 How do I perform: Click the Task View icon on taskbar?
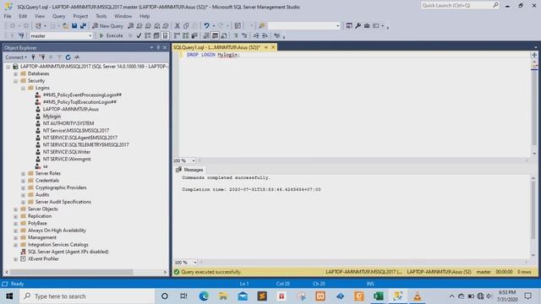coord(183,296)
